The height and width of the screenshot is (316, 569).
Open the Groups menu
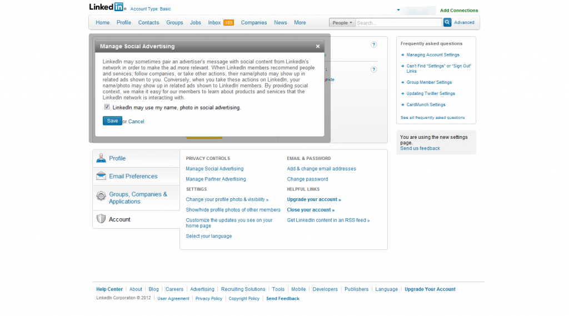coord(174,23)
